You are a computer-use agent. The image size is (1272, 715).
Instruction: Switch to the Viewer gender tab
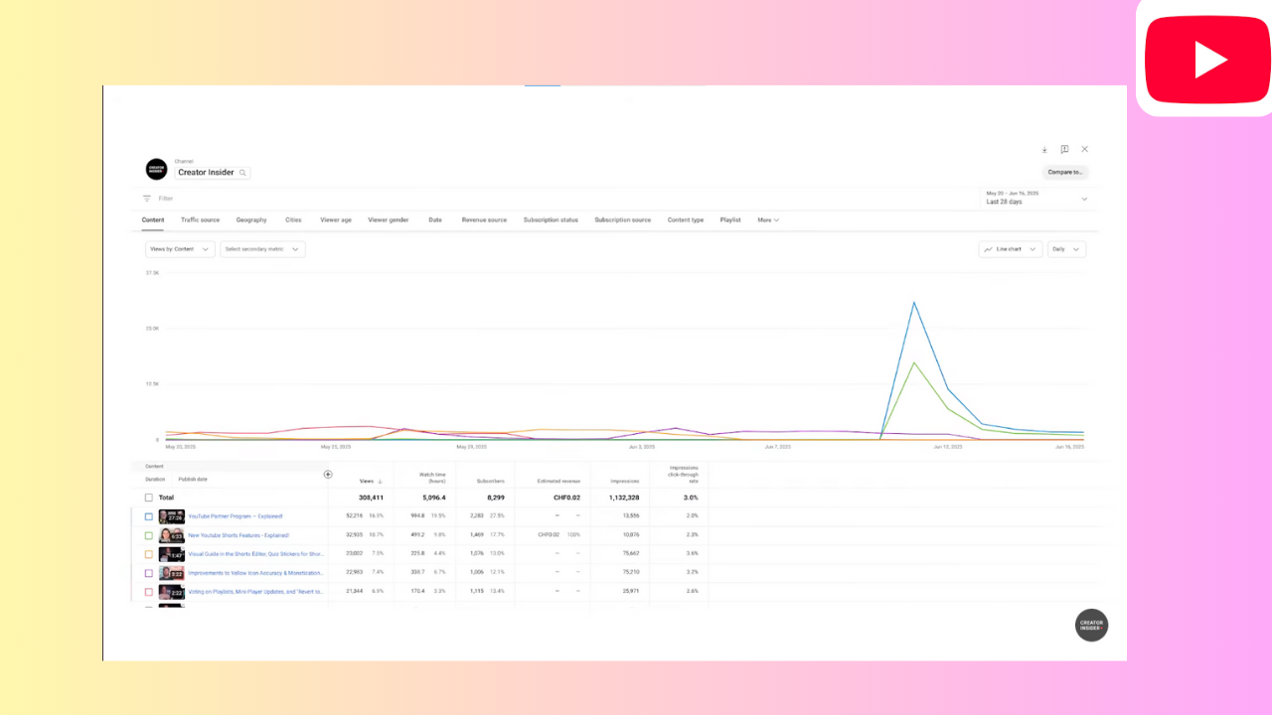tap(389, 220)
